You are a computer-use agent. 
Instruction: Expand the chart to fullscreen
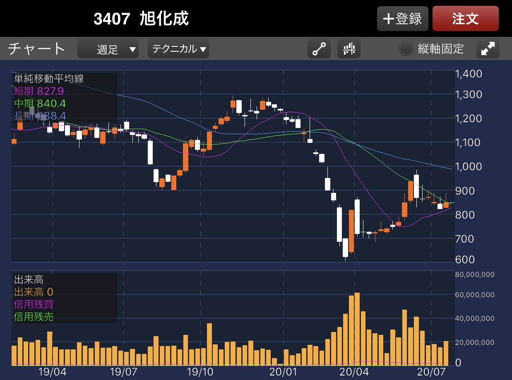pyautogui.click(x=488, y=49)
